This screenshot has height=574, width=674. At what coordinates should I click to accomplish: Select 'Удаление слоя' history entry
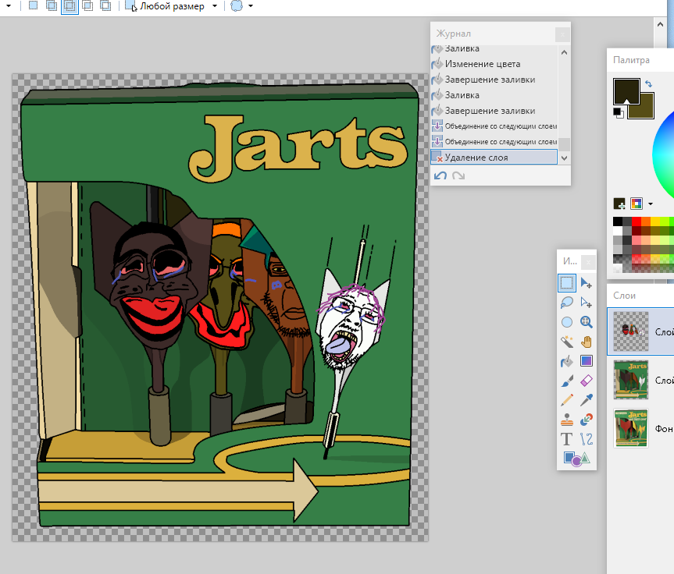click(476, 158)
